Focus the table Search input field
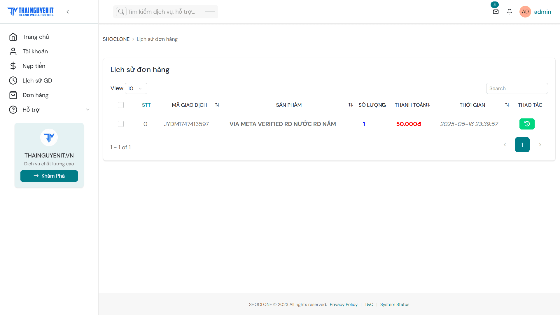 517,88
